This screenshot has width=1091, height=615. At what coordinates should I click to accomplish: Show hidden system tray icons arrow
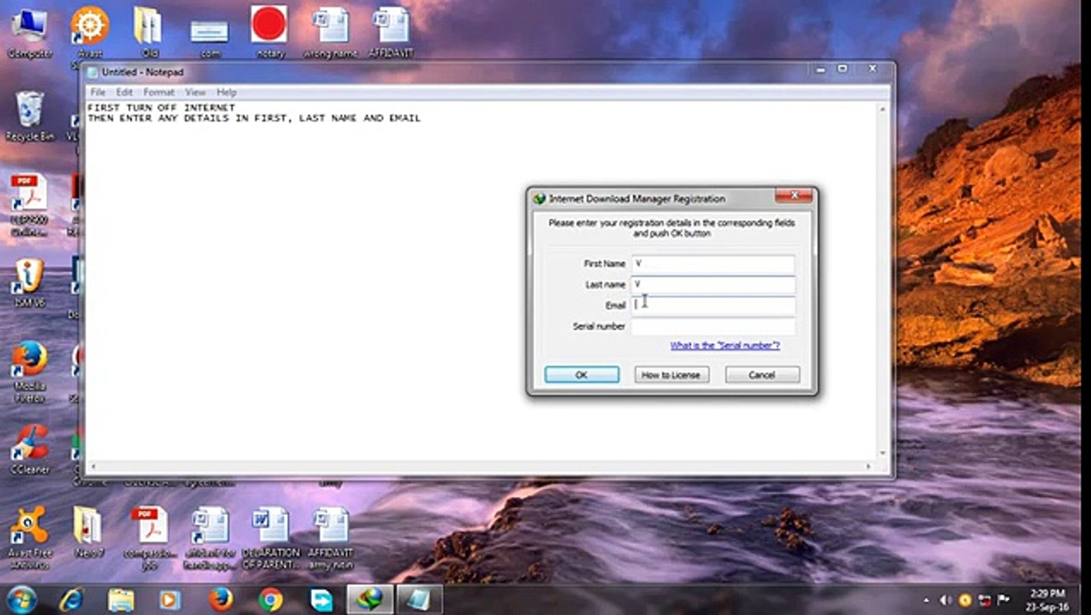[926, 600]
